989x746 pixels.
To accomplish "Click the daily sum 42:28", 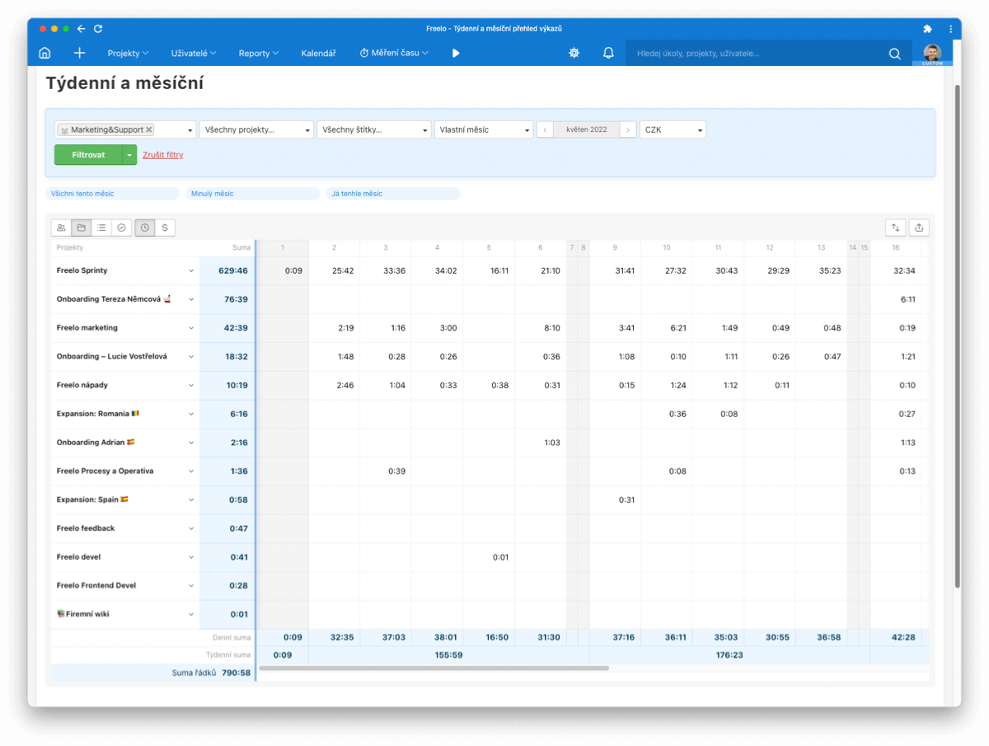I will pos(902,637).
